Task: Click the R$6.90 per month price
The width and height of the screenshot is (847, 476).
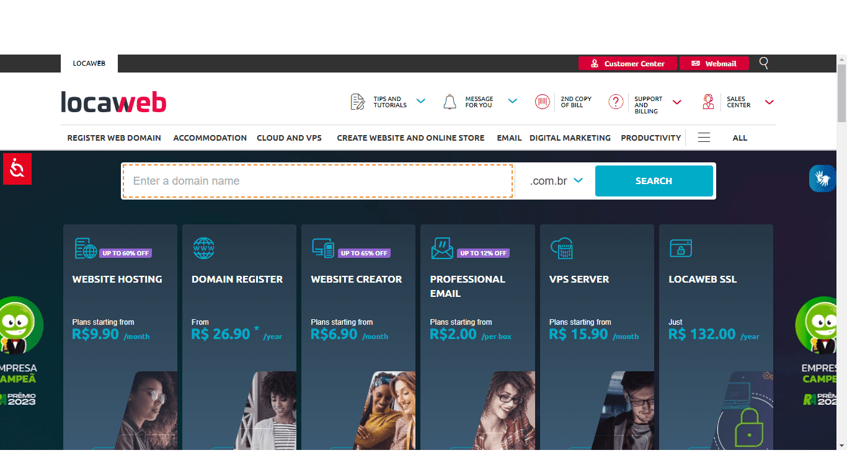Action: point(350,335)
